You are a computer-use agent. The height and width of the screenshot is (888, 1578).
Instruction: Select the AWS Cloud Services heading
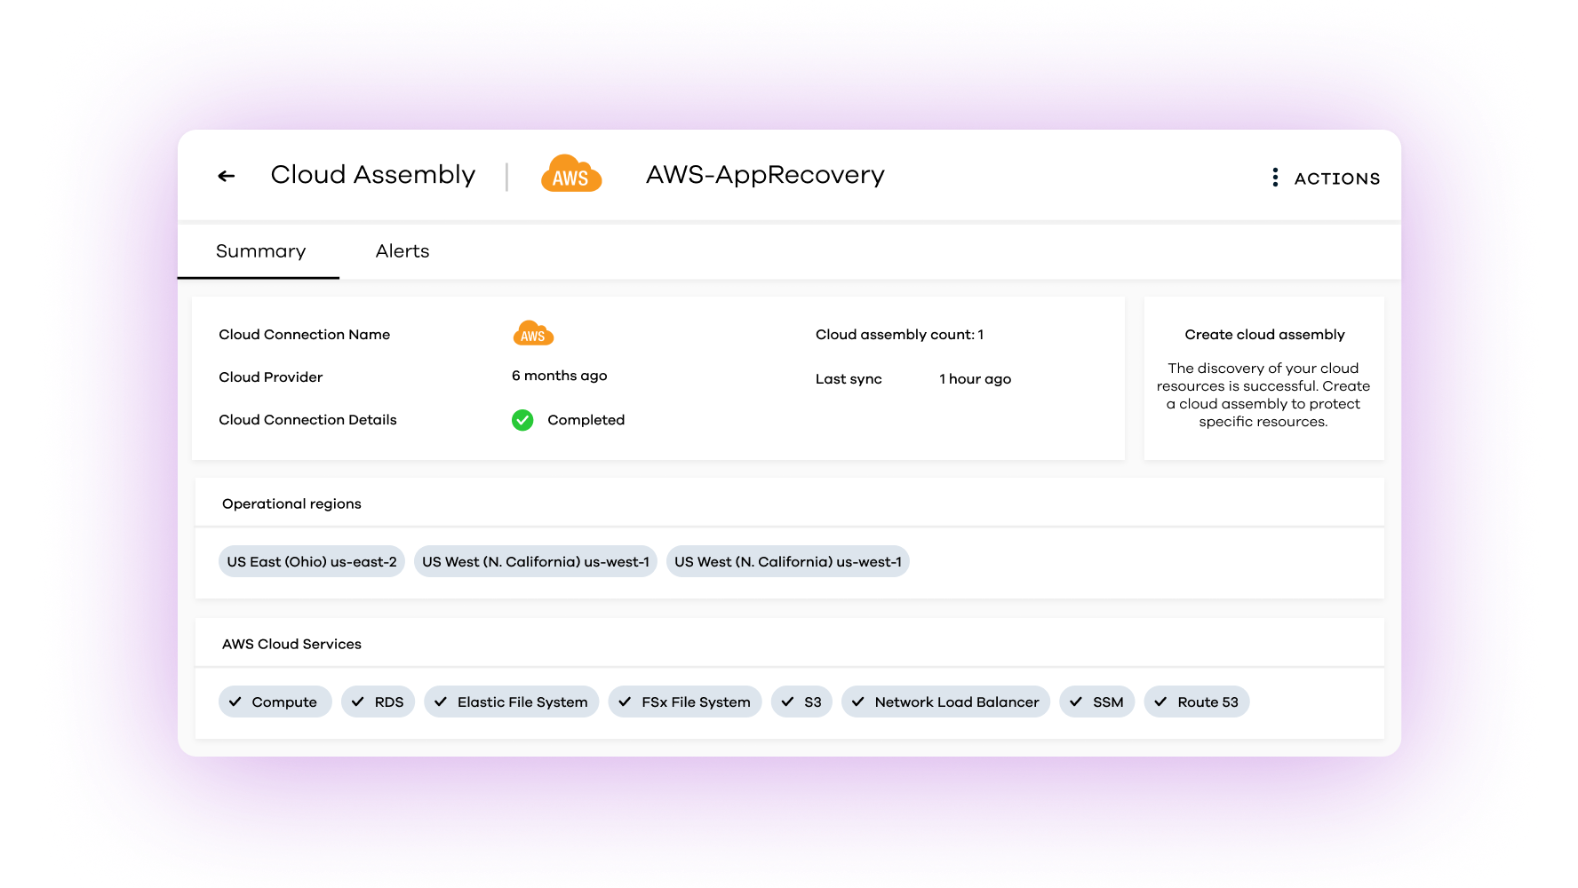pos(291,644)
